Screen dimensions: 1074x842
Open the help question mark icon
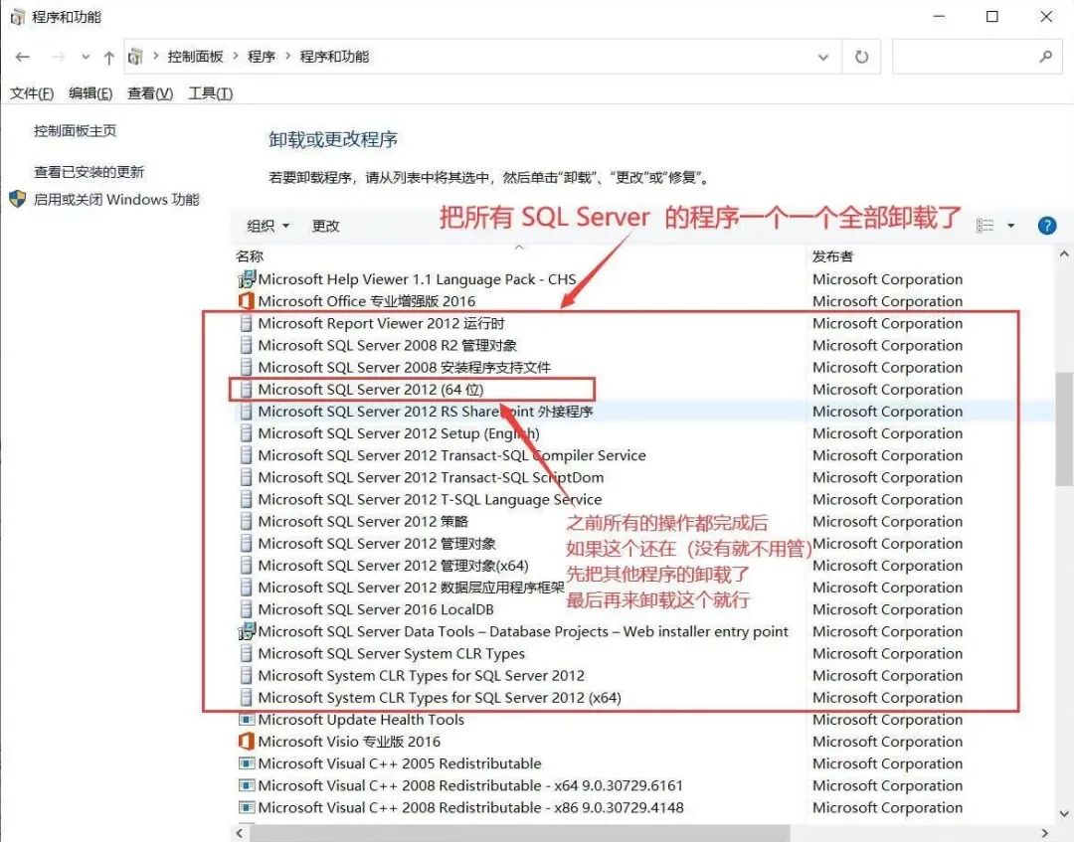point(1046,226)
